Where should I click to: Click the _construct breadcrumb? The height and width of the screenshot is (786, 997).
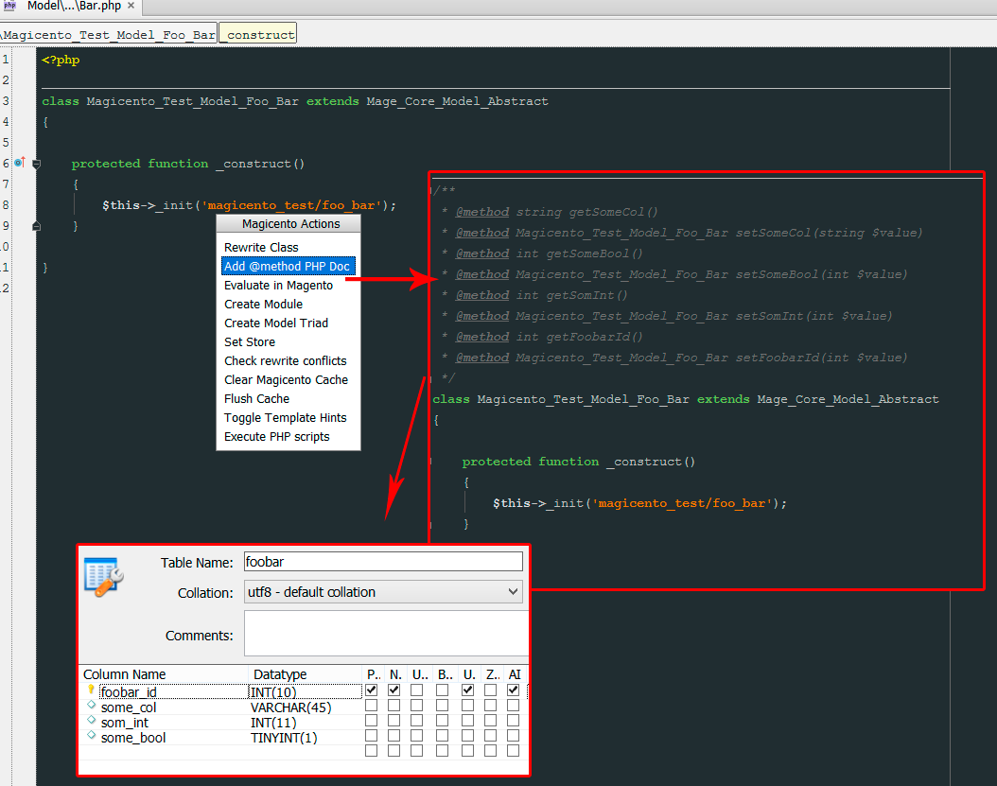click(258, 34)
